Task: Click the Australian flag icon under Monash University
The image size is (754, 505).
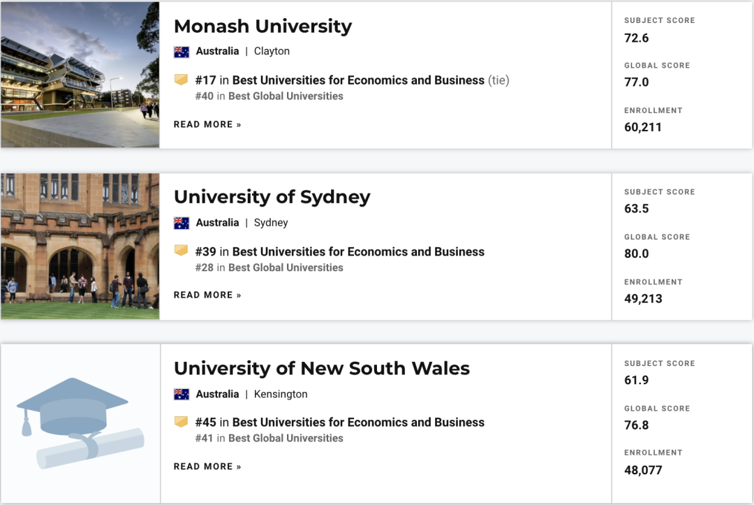Action: tap(182, 52)
